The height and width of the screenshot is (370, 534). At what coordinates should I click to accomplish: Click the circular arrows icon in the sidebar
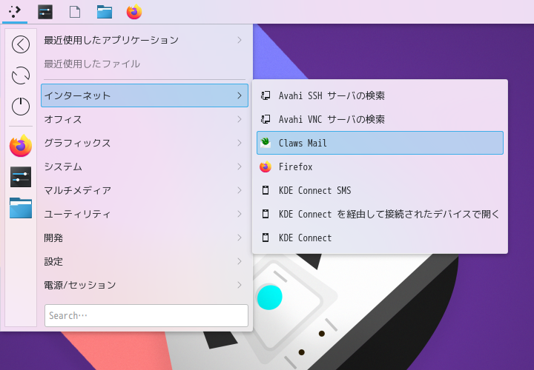point(21,75)
